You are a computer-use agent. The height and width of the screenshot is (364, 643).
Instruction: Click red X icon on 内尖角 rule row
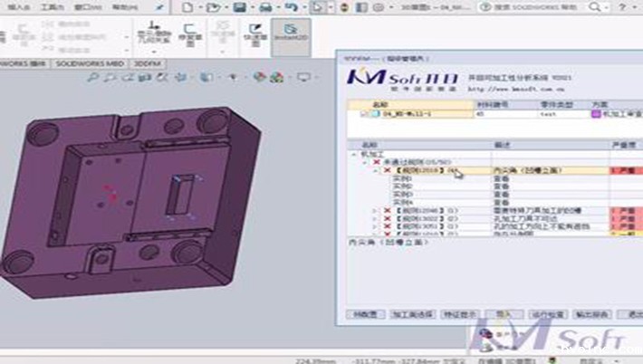pyautogui.click(x=387, y=170)
